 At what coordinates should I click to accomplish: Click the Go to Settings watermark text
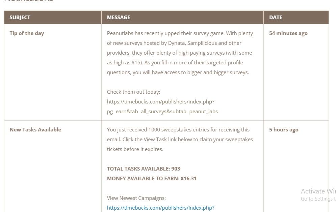318,199
